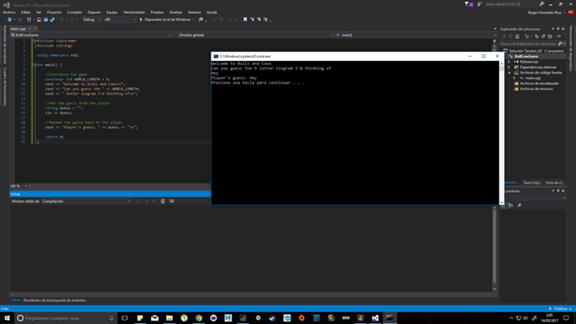Select the BullCowGame project node
The image size is (576, 324).
click(526, 57)
